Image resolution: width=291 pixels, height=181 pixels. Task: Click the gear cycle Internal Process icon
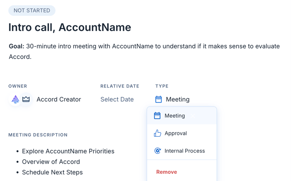158,151
